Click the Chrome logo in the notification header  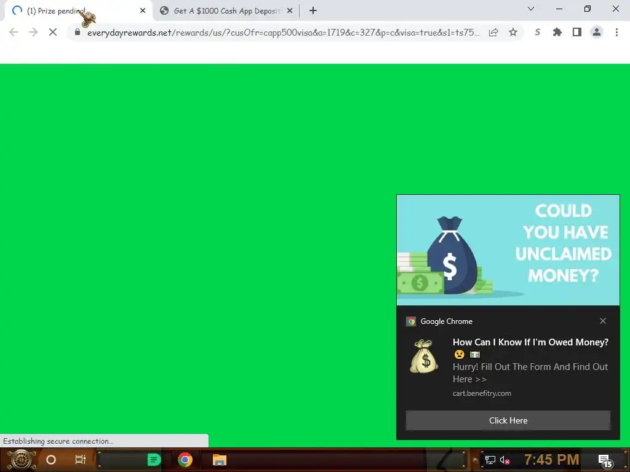410,321
